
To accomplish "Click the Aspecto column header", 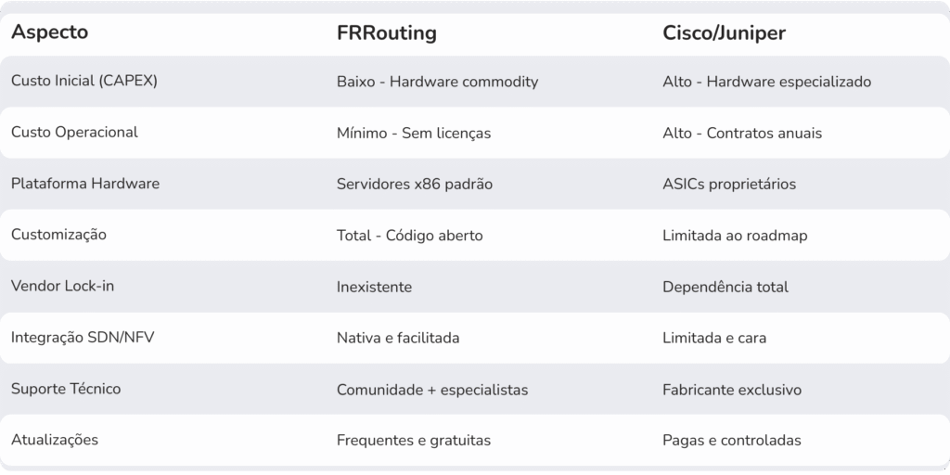I will click(50, 32).
